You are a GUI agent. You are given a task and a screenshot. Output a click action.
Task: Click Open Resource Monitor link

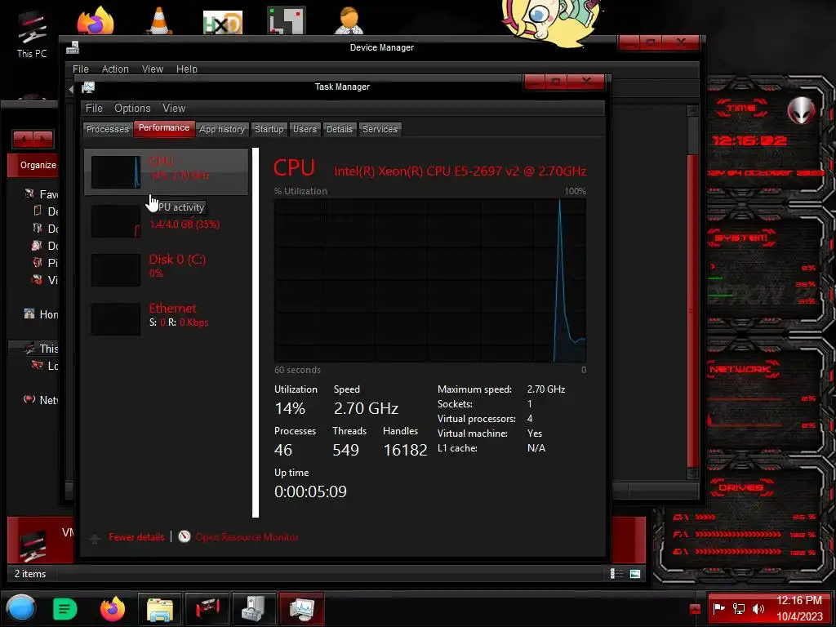click(x=247, y=537)
